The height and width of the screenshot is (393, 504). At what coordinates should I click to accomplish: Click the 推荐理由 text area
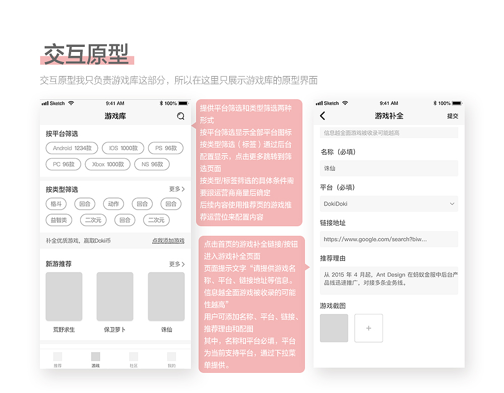[x=389, y=281]
